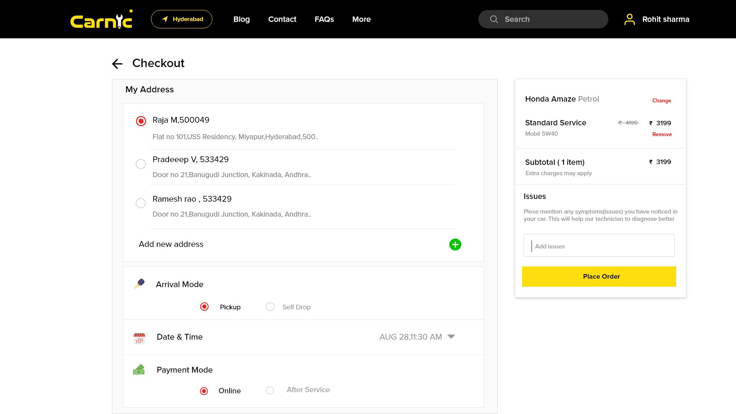736x414 pixels.
Task: Select After Service payment mode
Action: pos(270,390)
